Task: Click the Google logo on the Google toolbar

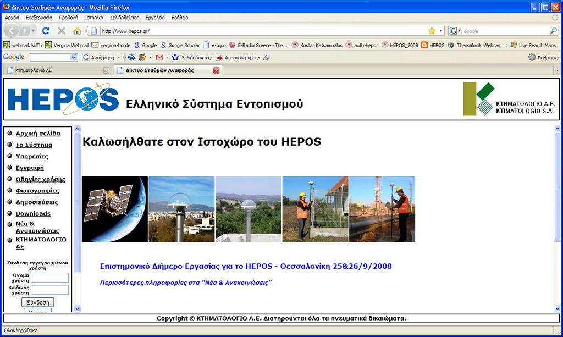Action: [x=14, y=57]
